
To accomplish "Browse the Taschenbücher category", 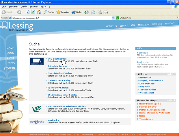I will pyautogui.click(x=148, y=90).
